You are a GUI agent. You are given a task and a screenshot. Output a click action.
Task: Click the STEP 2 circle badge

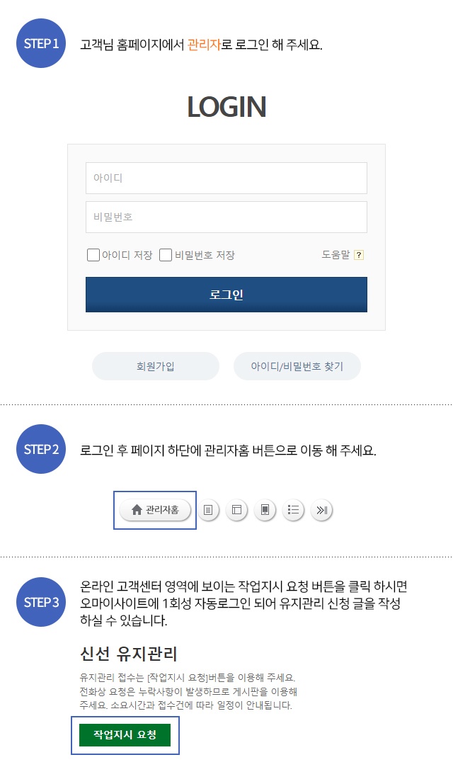tap(41, 449)
